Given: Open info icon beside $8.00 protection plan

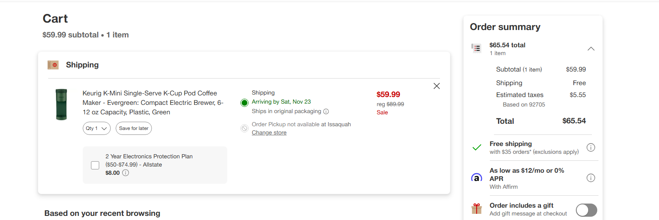Looking at the screenshot, I should (126, 173).
